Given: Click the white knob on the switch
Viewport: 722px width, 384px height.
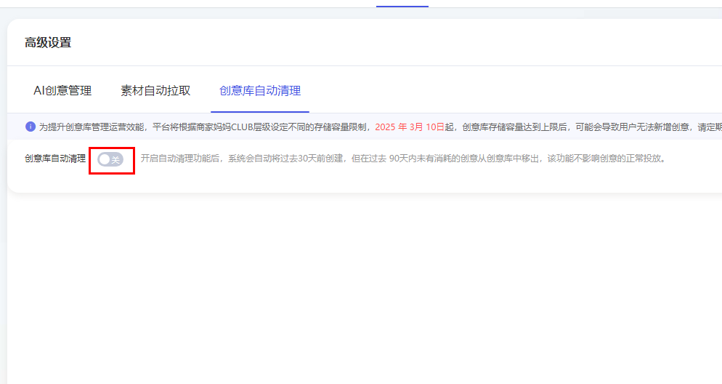Looking at the screenshot, I should [x=104, y=159].
